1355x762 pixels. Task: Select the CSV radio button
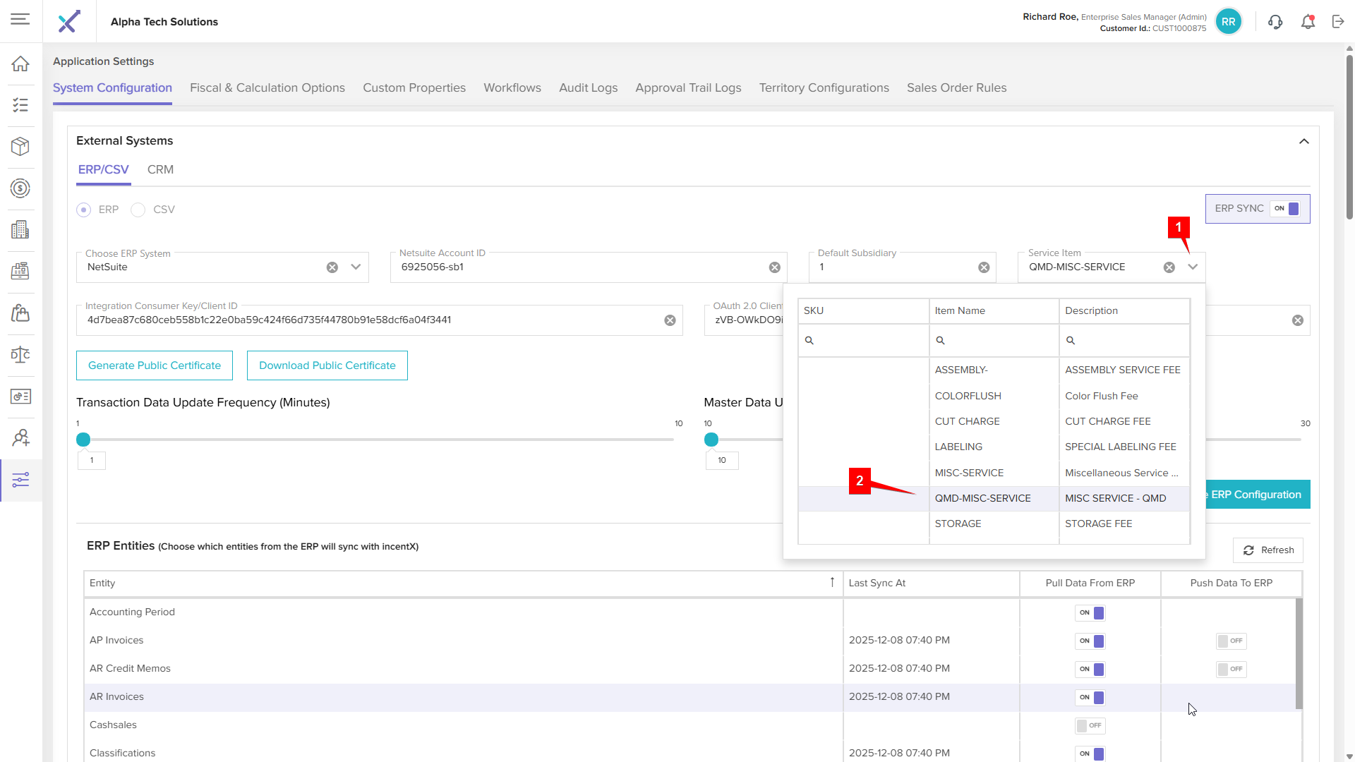click(x=138, y=210)
